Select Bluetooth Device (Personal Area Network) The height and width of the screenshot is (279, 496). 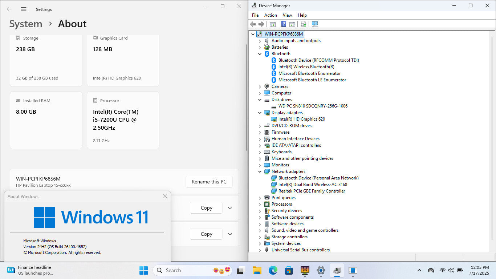pyautogui.click(x=318, y=178)
